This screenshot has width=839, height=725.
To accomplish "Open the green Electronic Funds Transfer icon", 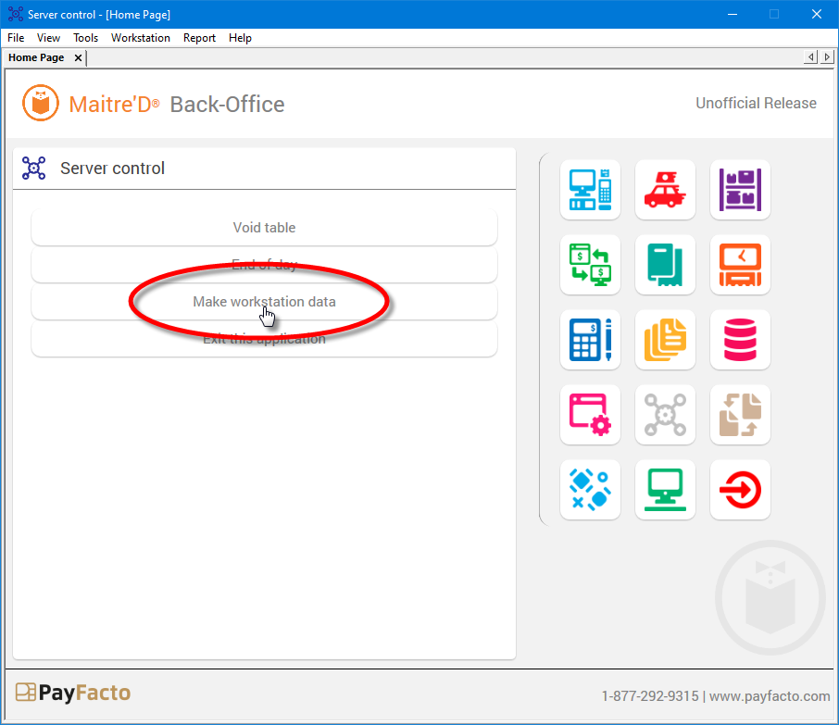I will click(590, 265).
